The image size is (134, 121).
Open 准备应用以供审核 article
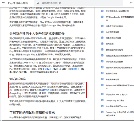(x=113, y=38)
